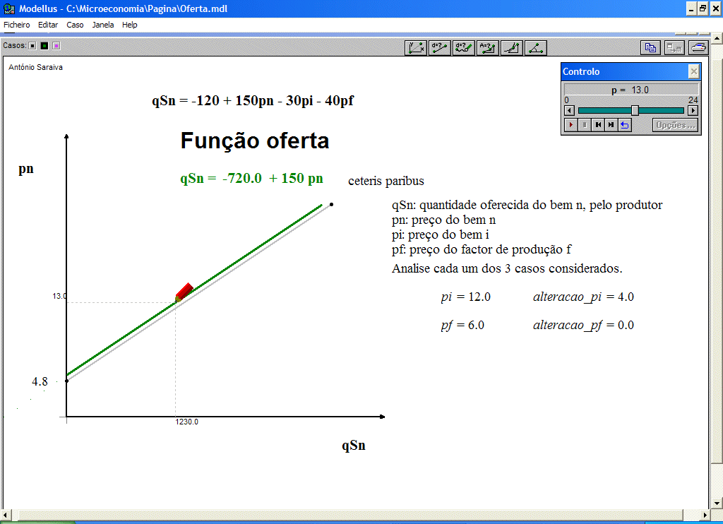The height and width of the screenshot is (524, 723).
Task: Click the copy window toolbar icon
Action: tap(650, 48)
